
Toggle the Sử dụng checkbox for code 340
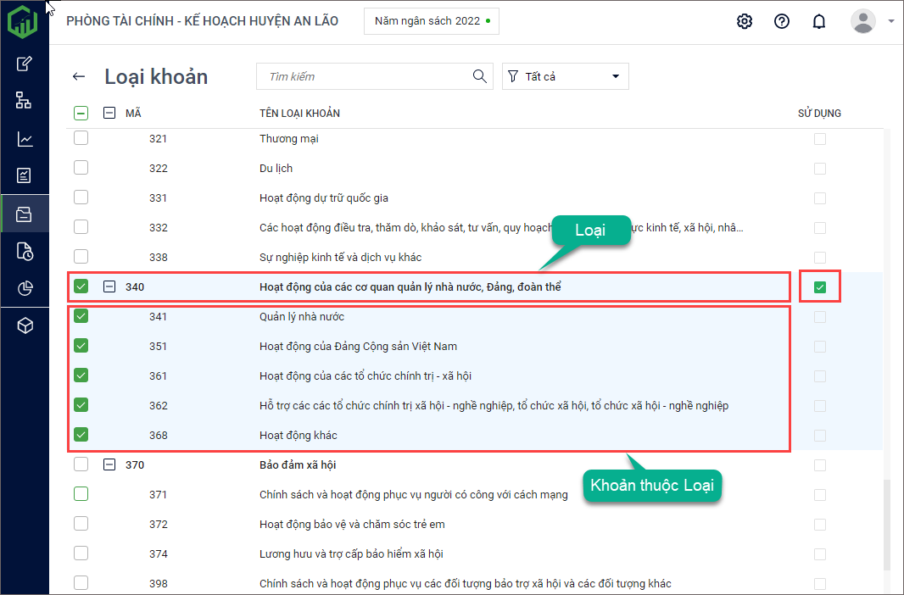819,287
